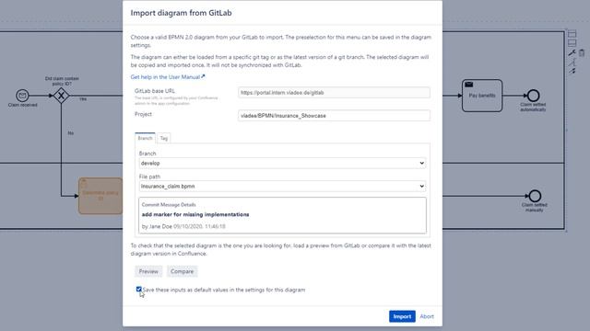Click the Abort link
Image resolution: width=590 pixels, height=331 pixels.
point(427,316)
